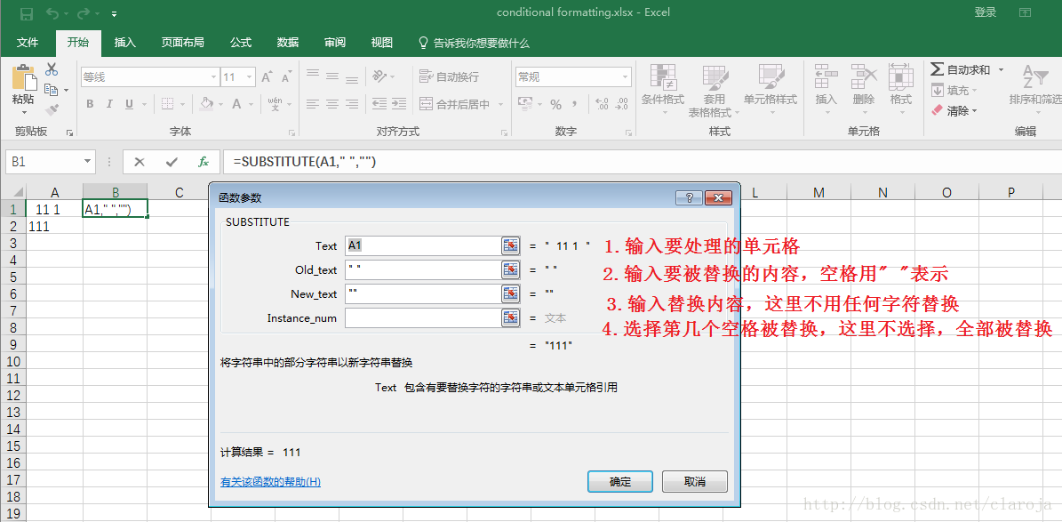Click the Align Left icon
Viewport: 1062px width, 522px height.
[x=312, y=104]
